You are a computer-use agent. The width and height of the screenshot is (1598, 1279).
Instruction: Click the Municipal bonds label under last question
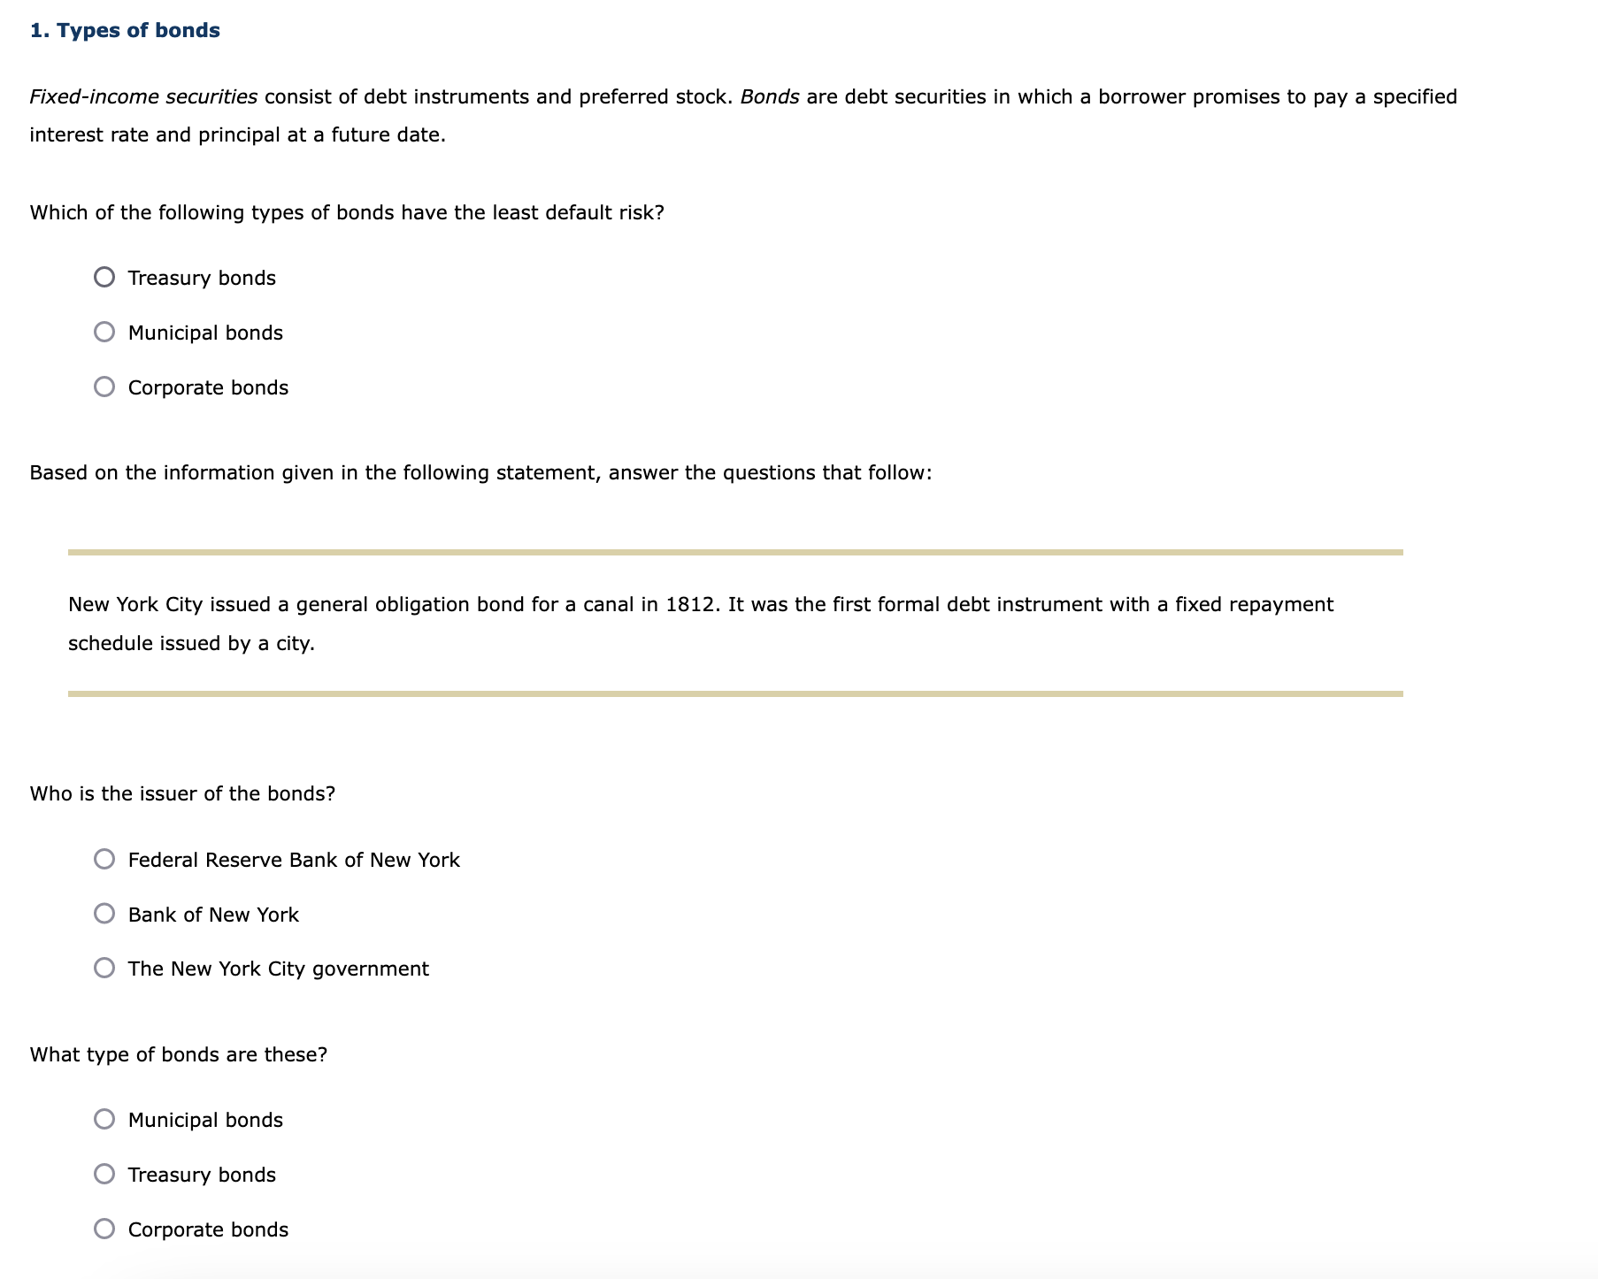pos(204,1120)
